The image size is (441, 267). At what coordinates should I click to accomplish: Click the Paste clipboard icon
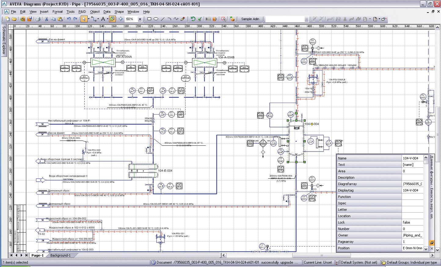point(60,19)
